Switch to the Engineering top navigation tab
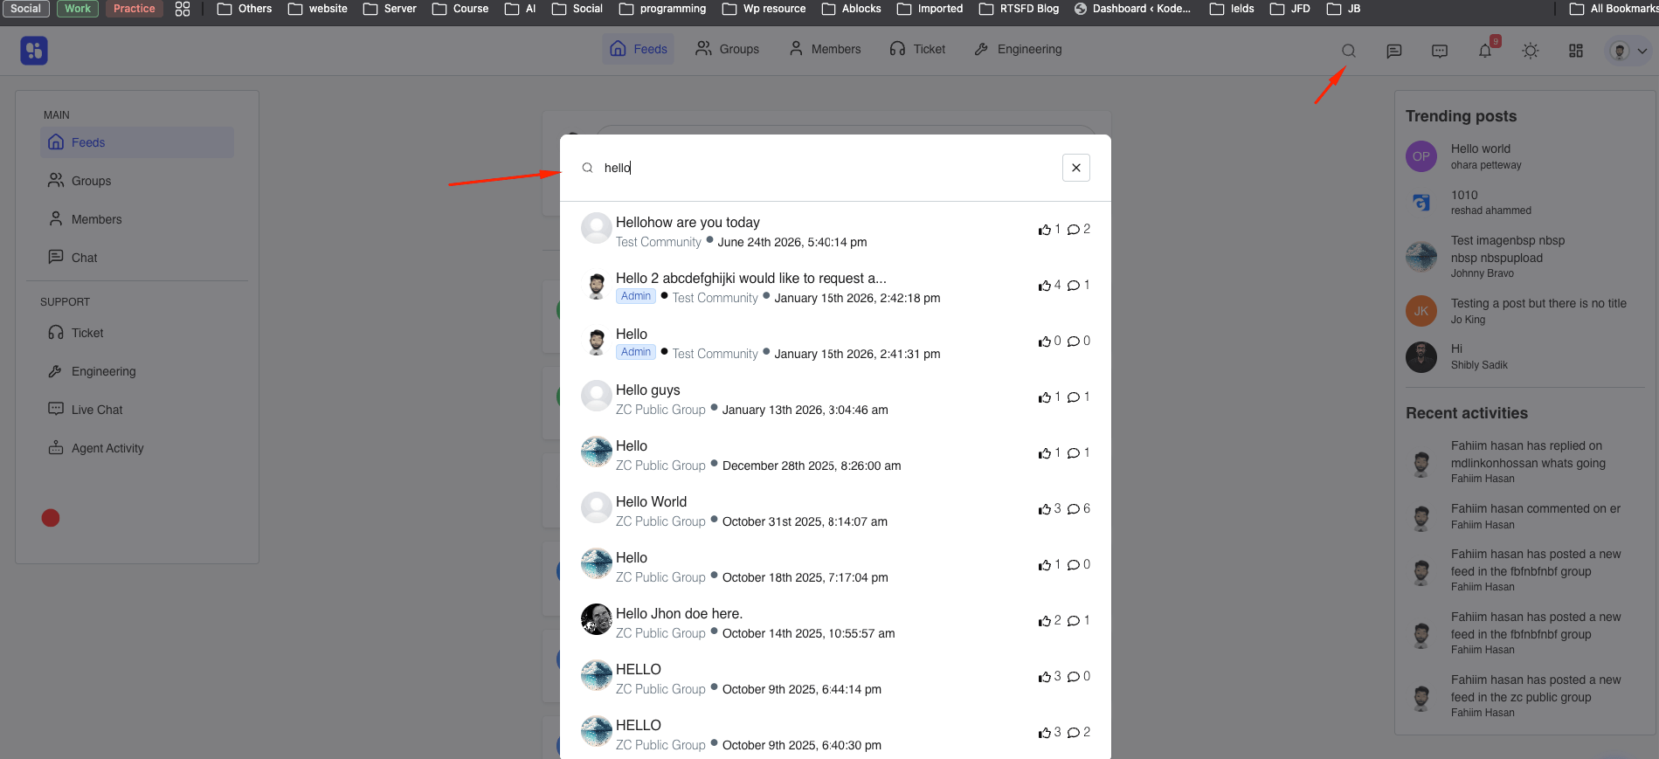The height and width of the screenshot is (759, 1659). [x=1019, y=49]
